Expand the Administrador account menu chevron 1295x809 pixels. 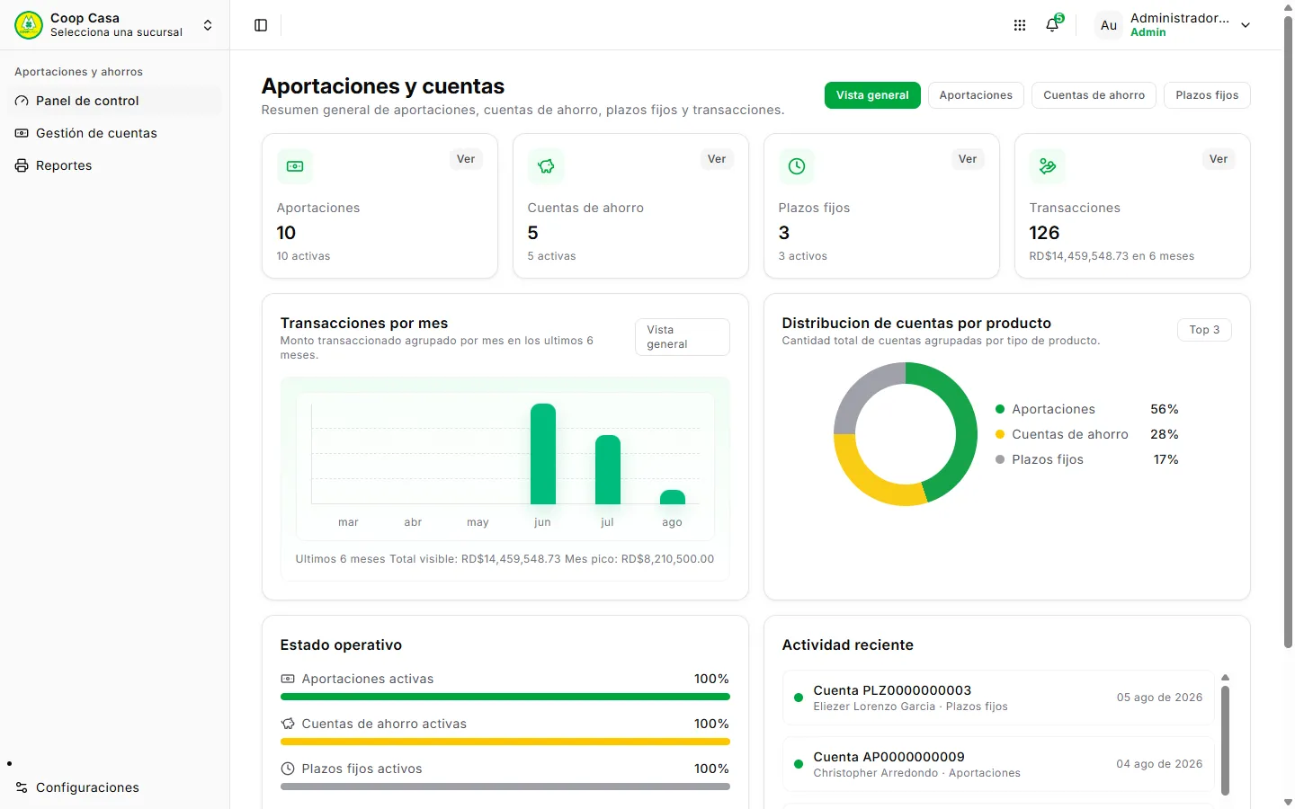pyautogui.click(x=1246, y=25)
